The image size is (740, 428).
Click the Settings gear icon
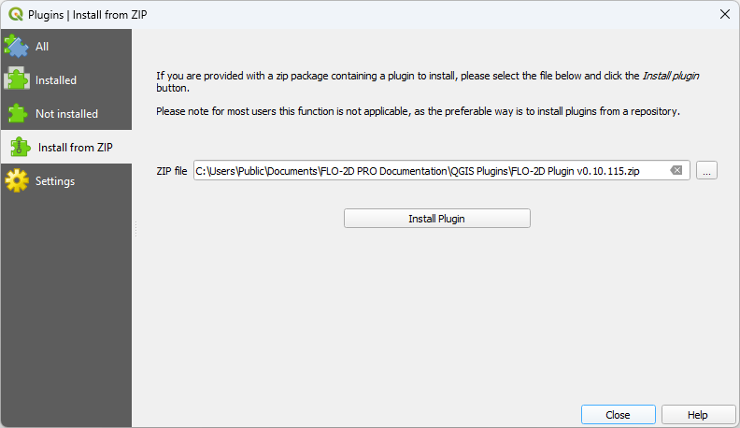17,181
